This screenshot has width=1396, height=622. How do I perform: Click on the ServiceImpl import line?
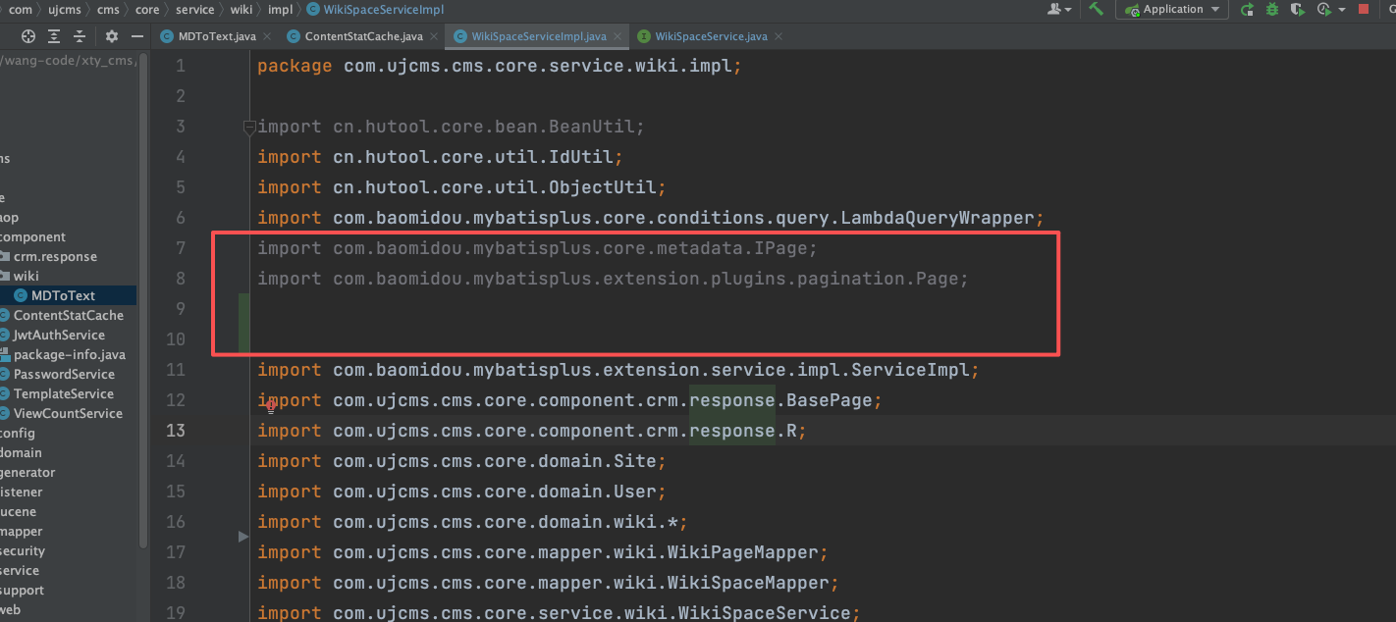[x=618, y=370]
